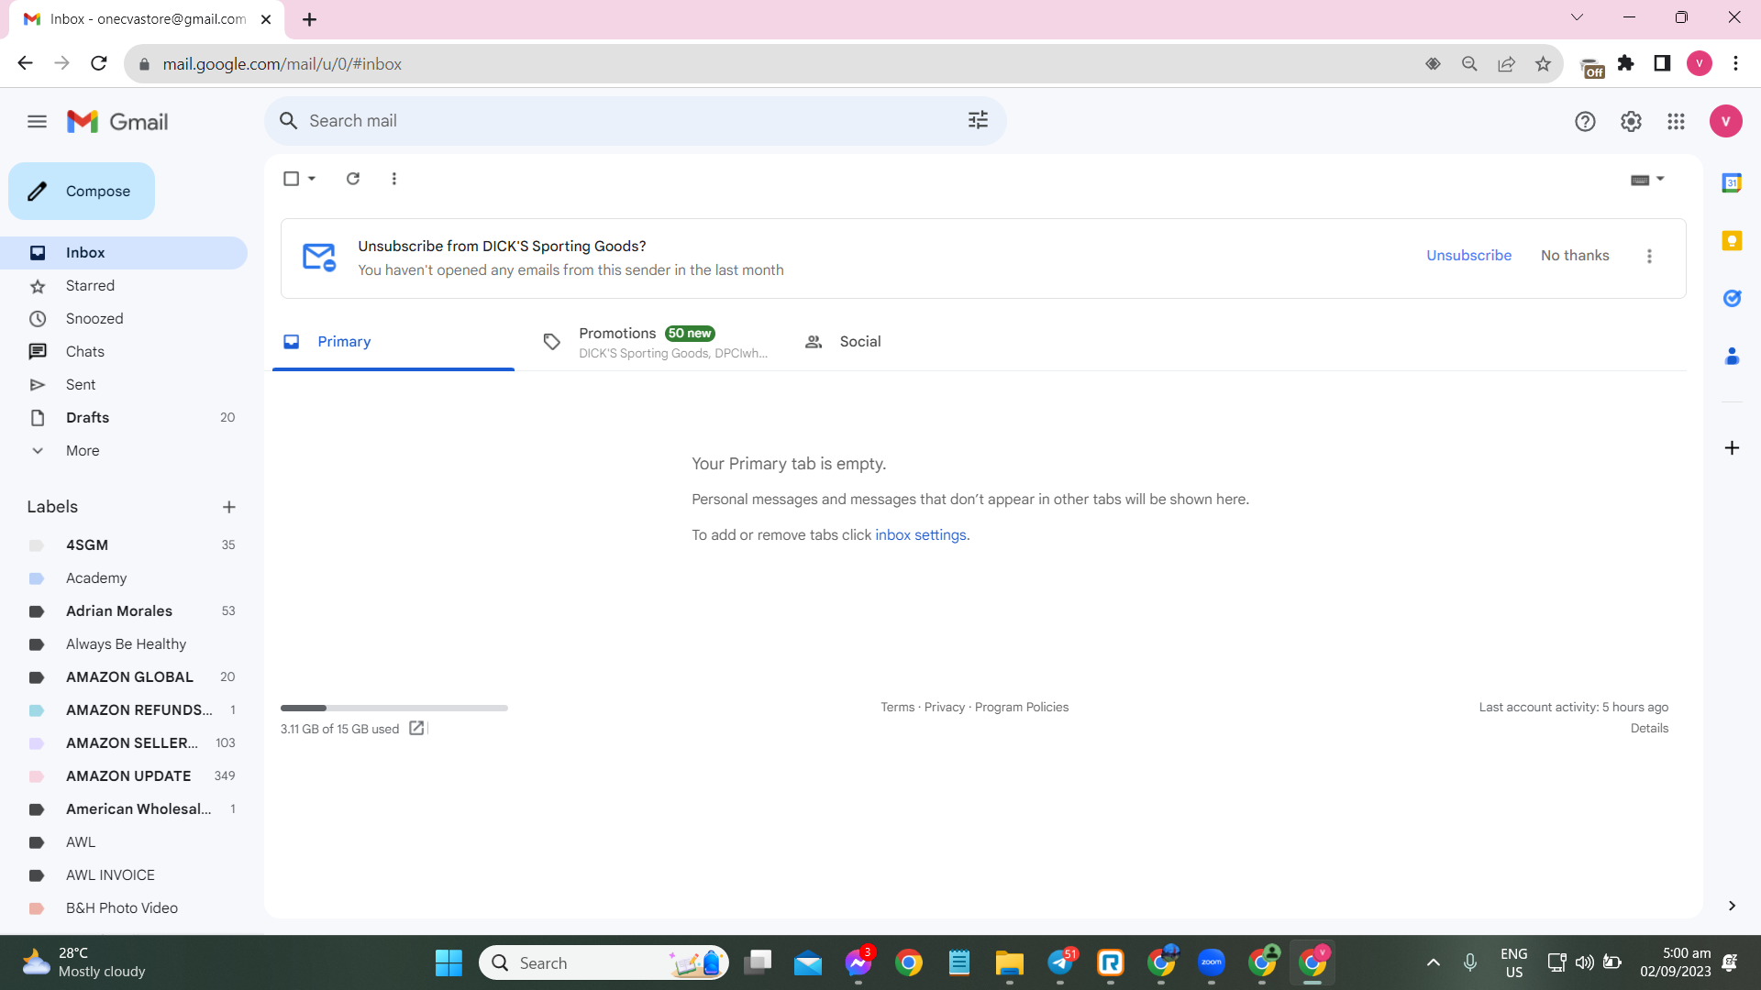Open input tools keyboard dropdown

click(1647, 180)
